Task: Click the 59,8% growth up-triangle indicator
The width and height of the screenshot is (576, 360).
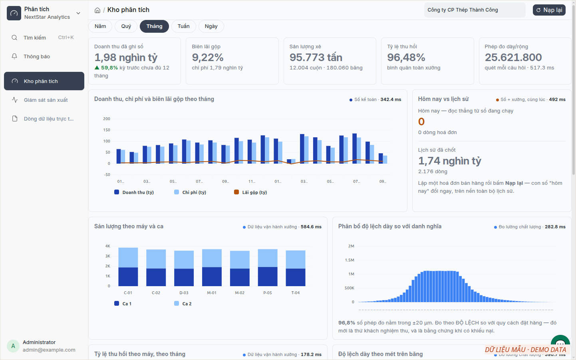Action: pos(97,68)
